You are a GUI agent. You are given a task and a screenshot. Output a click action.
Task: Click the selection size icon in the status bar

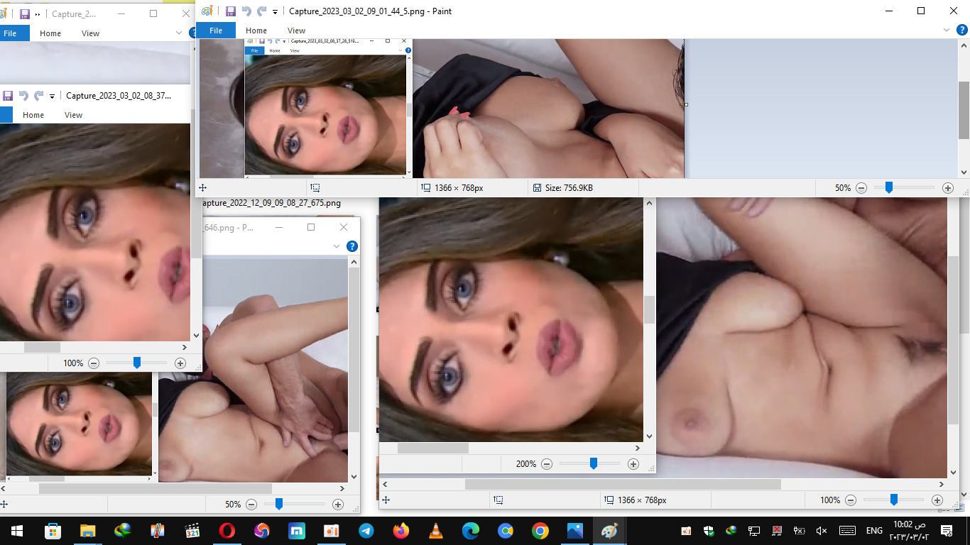pyautogui.click(x=315, y=187)
